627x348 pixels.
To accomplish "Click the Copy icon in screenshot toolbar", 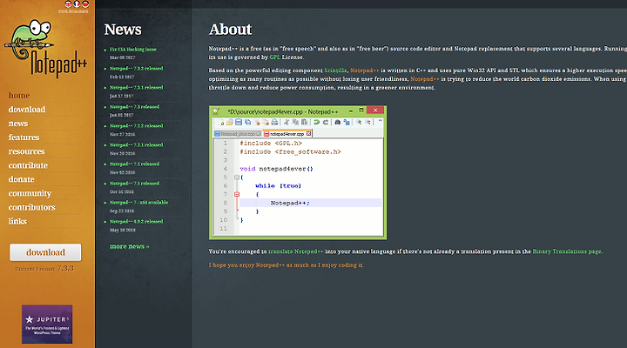I will click(x=295, y=123).
